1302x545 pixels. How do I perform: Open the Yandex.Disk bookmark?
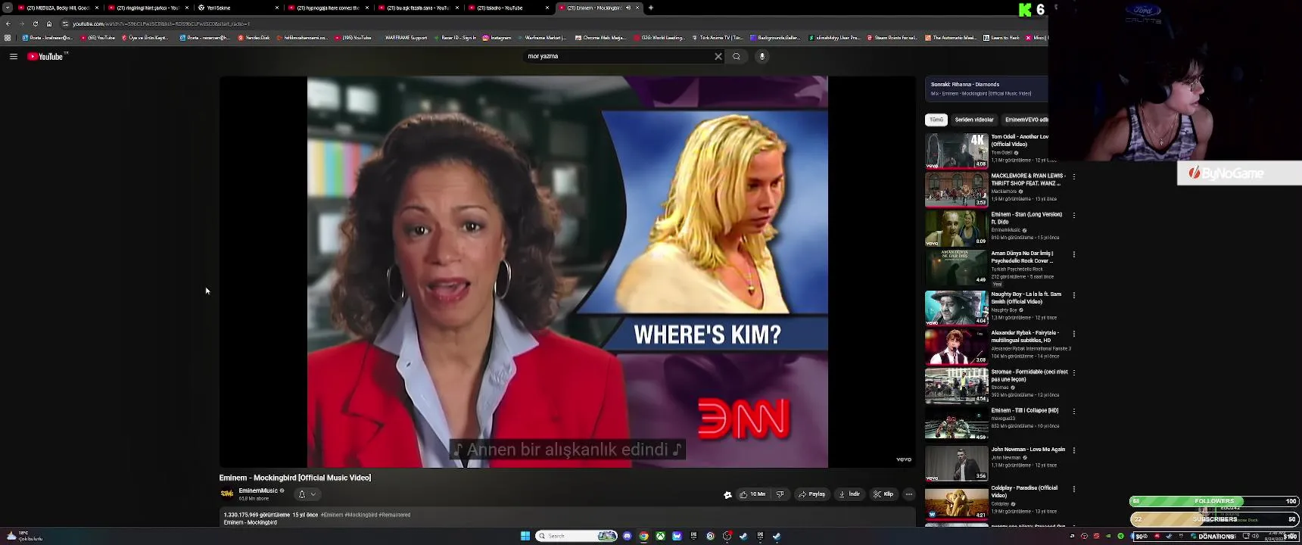tap(254, 37)
